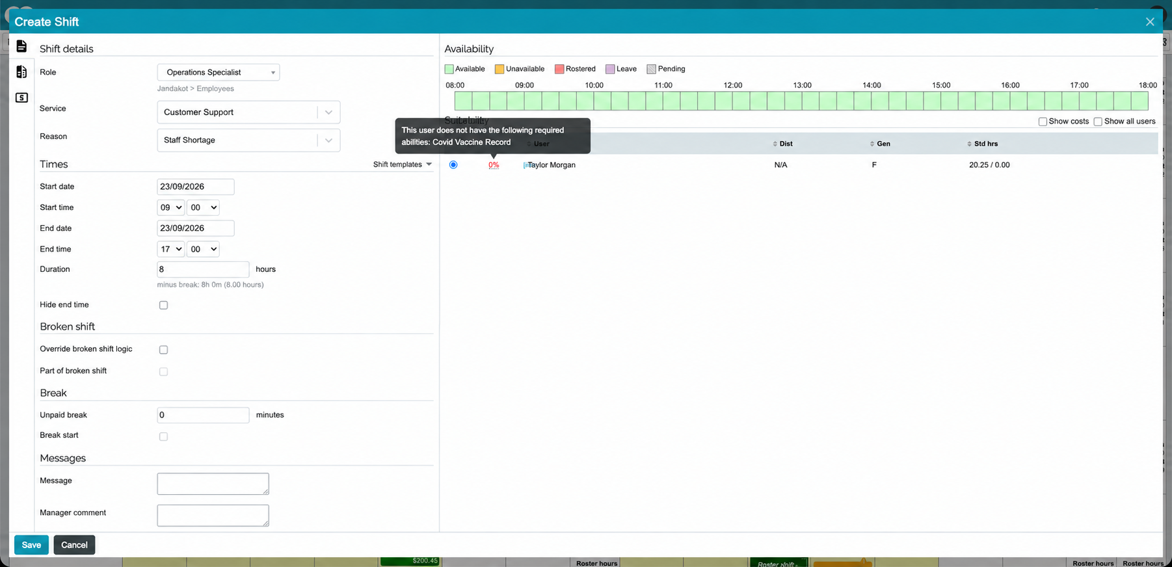Viewport: 1172px width, 567px height.
Task: Click the 20.25 / 0.00 std hrs value
Action: [989, 165]
